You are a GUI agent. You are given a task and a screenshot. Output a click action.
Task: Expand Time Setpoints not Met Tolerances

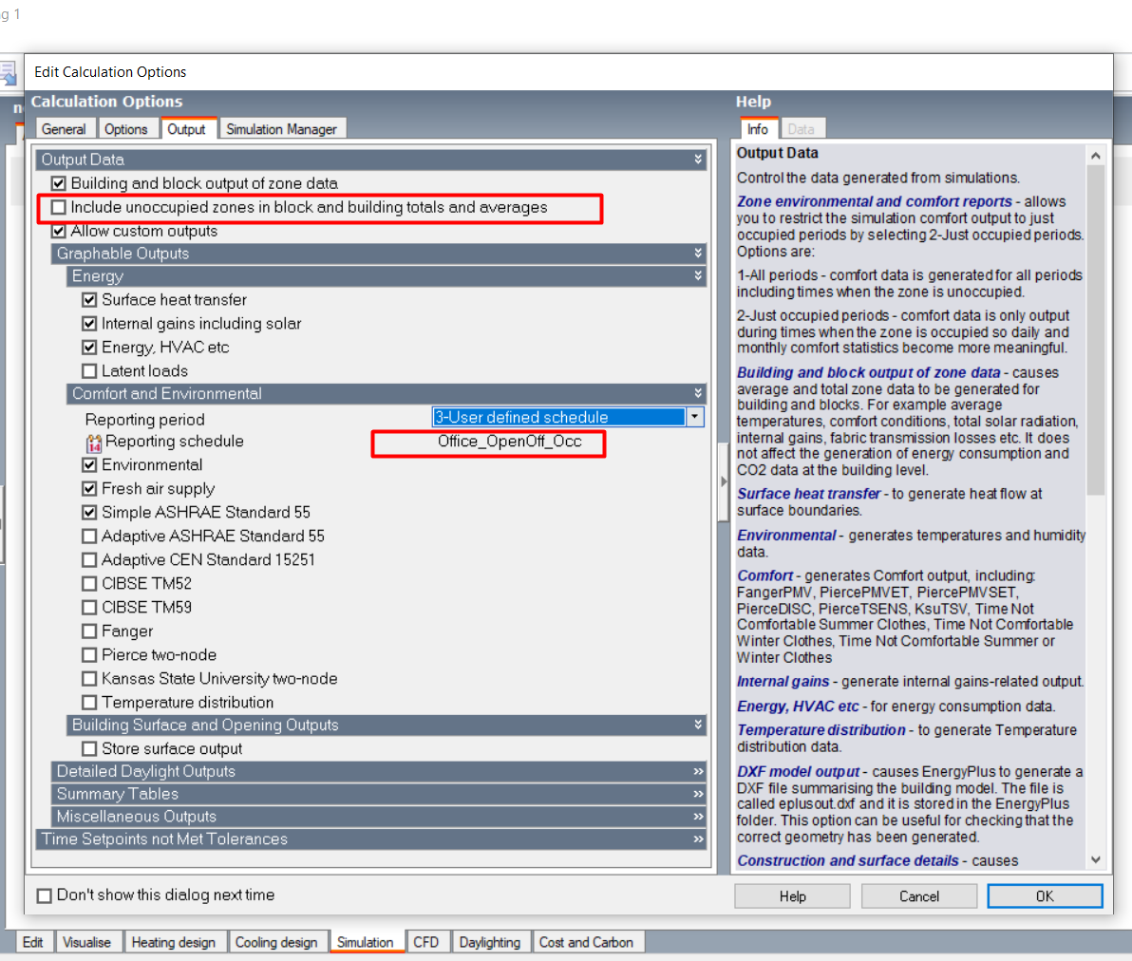(697, 839)
